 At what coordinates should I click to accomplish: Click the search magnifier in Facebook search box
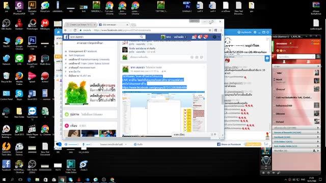point(142,37)
